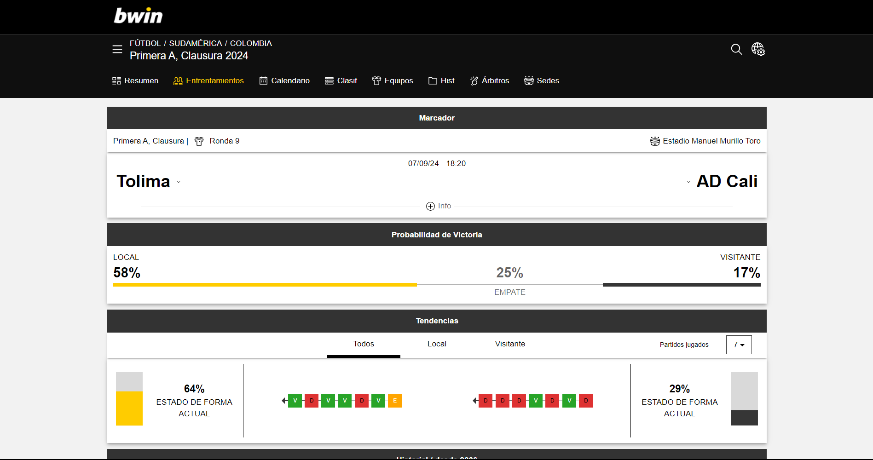The width and height of the screenshot is (873, 460).
Task: Open the Clasif tab
Action: tap(341, 81)
